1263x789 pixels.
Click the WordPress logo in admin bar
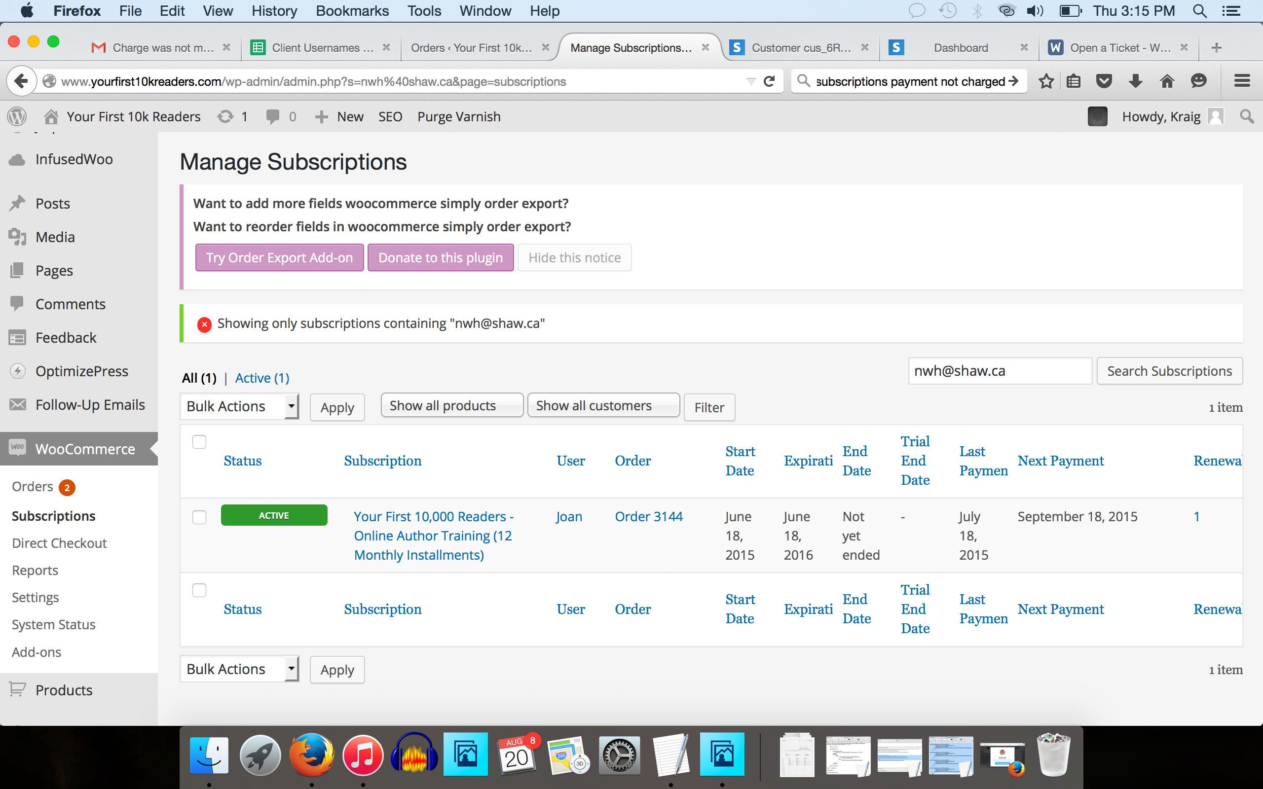(x=17, y=116)
